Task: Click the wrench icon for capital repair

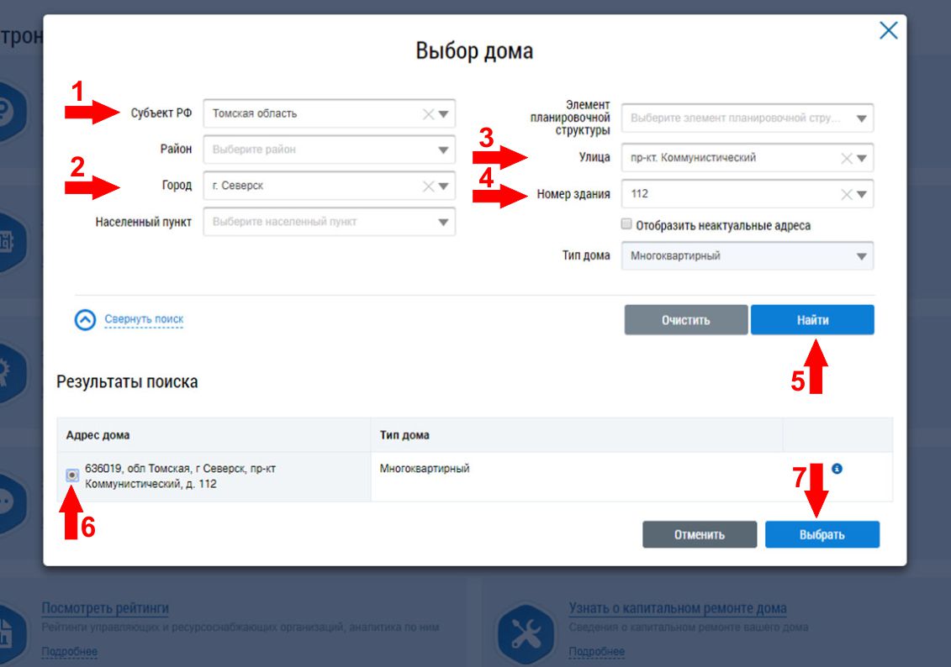Action: pos(526,633)
